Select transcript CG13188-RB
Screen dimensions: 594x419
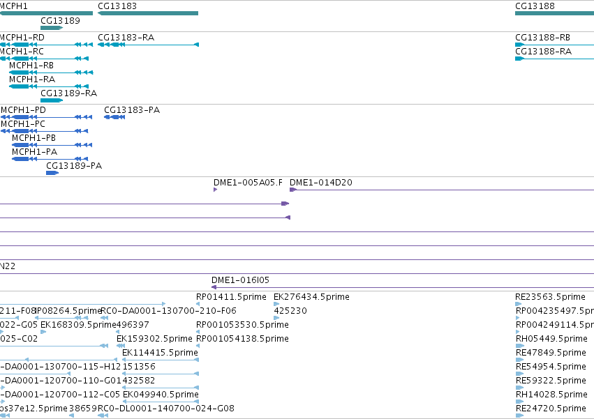555,45
